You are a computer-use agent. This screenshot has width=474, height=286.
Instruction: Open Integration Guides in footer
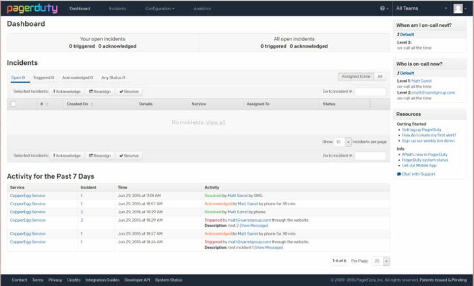[102, 280]
